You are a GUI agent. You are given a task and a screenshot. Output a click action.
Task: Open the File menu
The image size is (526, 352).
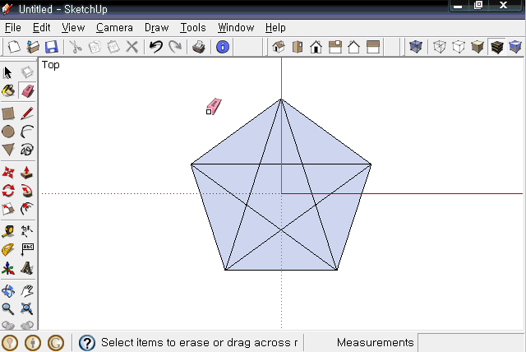pyautogui.click(x=13, y=27)
